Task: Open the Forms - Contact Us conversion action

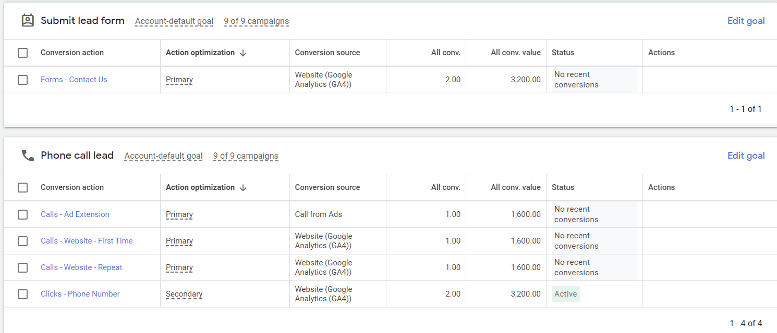Action: click(74, 80)
